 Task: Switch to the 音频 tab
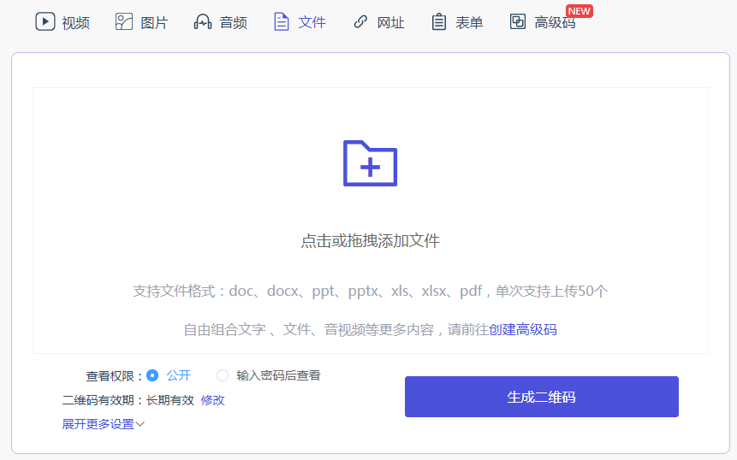tap(221, 22)
